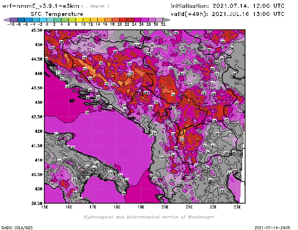Click the '15E' longitude axis label
298x230 pixels.
(x=45, y=207)
